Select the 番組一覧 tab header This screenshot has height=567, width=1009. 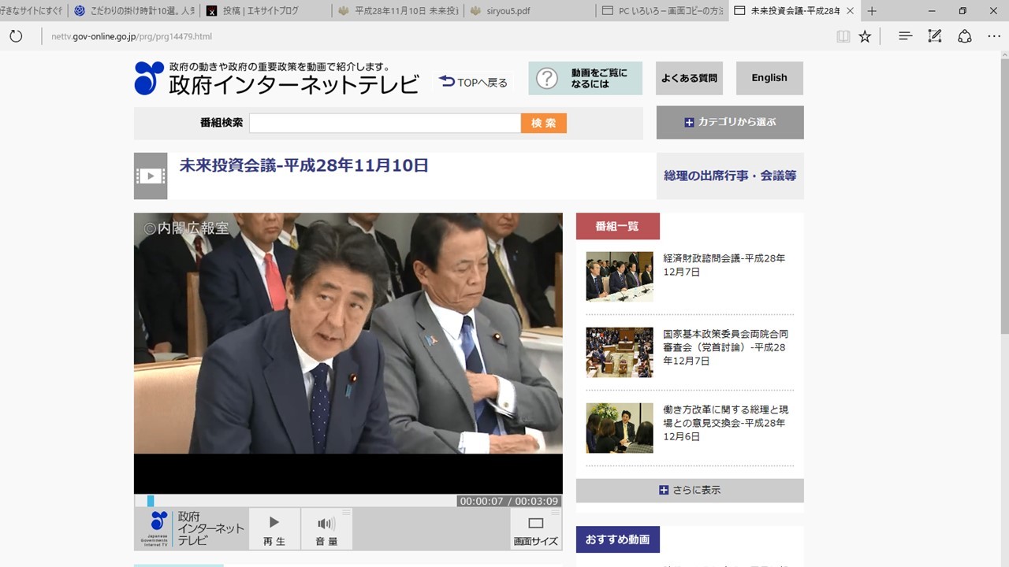(x=618, y=226)
